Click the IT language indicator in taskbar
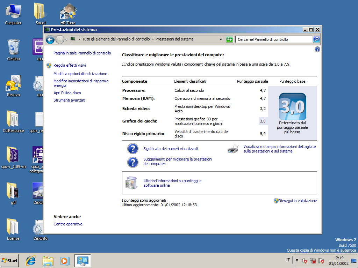 (288, 260)
